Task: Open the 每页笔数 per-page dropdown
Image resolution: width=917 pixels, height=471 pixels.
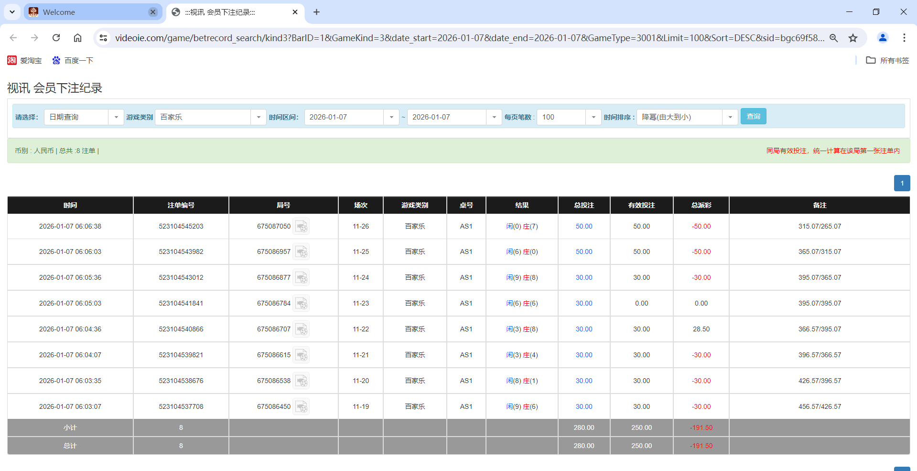Action: (593, 117)
